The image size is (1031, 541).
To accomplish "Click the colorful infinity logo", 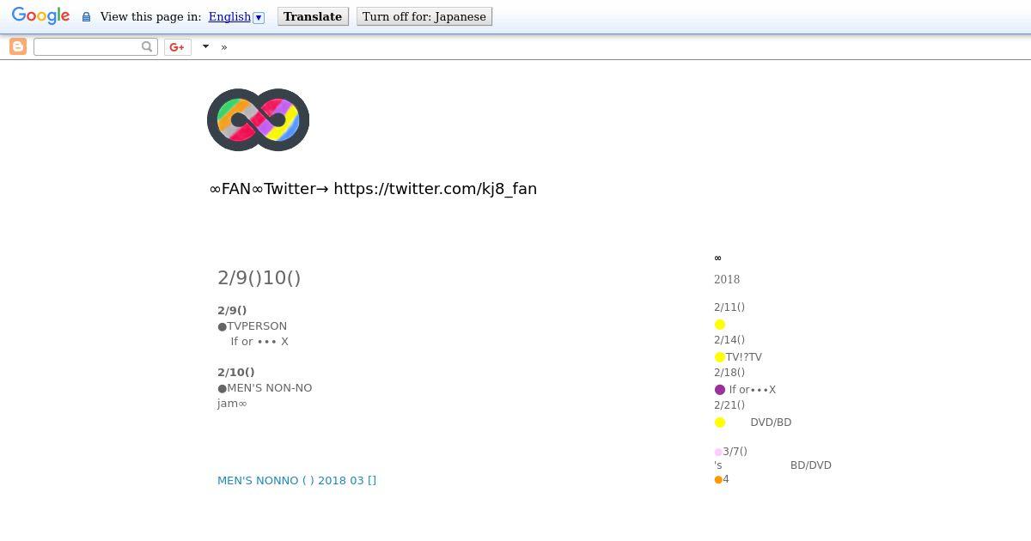I will point(259,120).
